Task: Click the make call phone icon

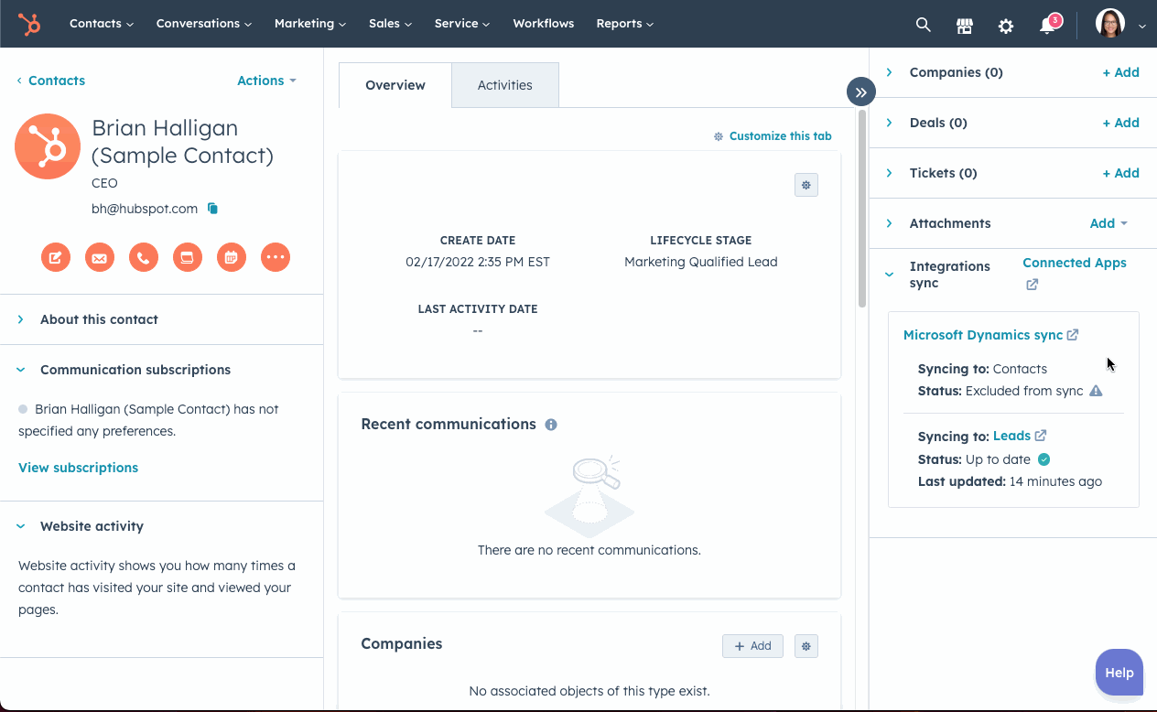Action: pos(144,257)
